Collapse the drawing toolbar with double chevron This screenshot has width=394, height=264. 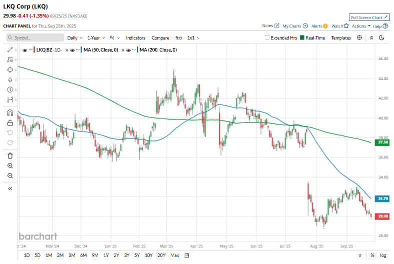click(10, 188)
